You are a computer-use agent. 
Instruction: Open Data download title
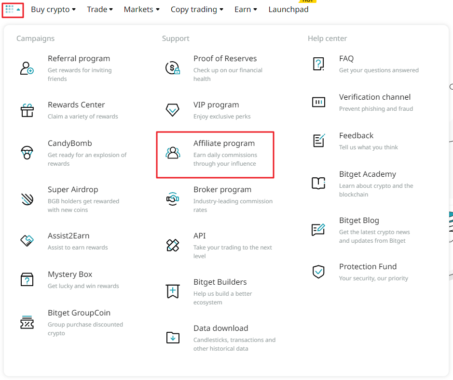click(x=221, y=328)
